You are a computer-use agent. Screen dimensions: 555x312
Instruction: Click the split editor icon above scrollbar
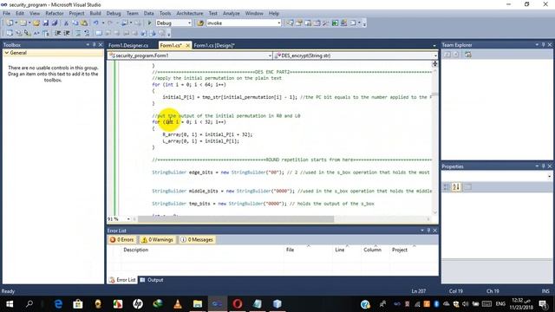pyautogui.click(x=434, y=64)
